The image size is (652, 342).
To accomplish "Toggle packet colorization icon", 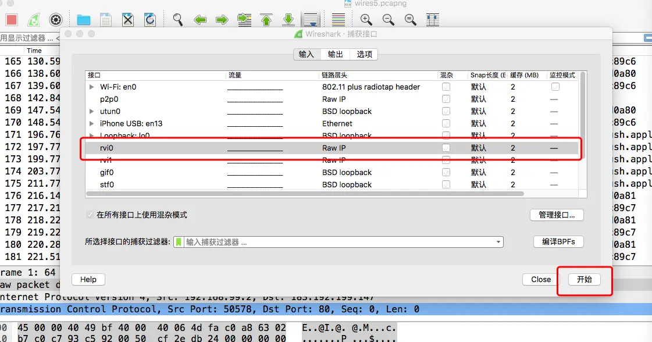I will [339, 20].
